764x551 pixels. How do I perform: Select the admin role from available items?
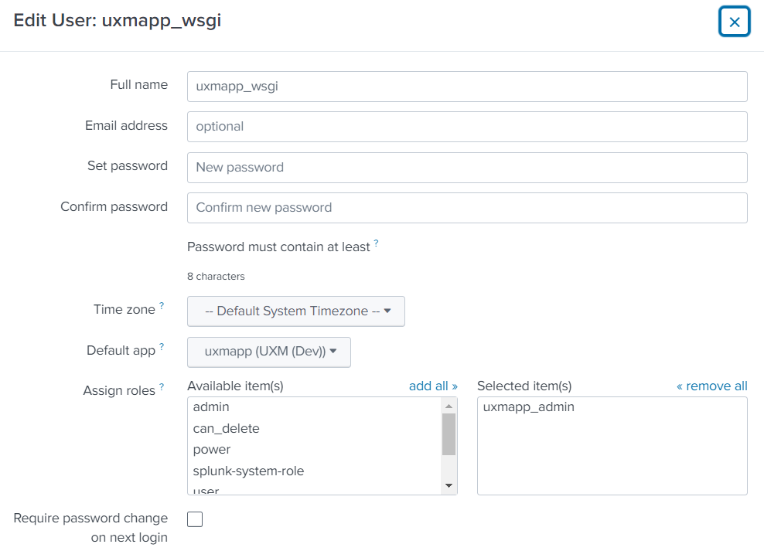click(211, 407)
